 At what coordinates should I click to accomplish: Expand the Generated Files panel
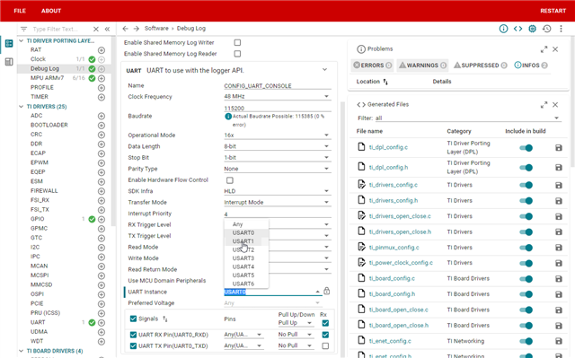pos(544,105)
